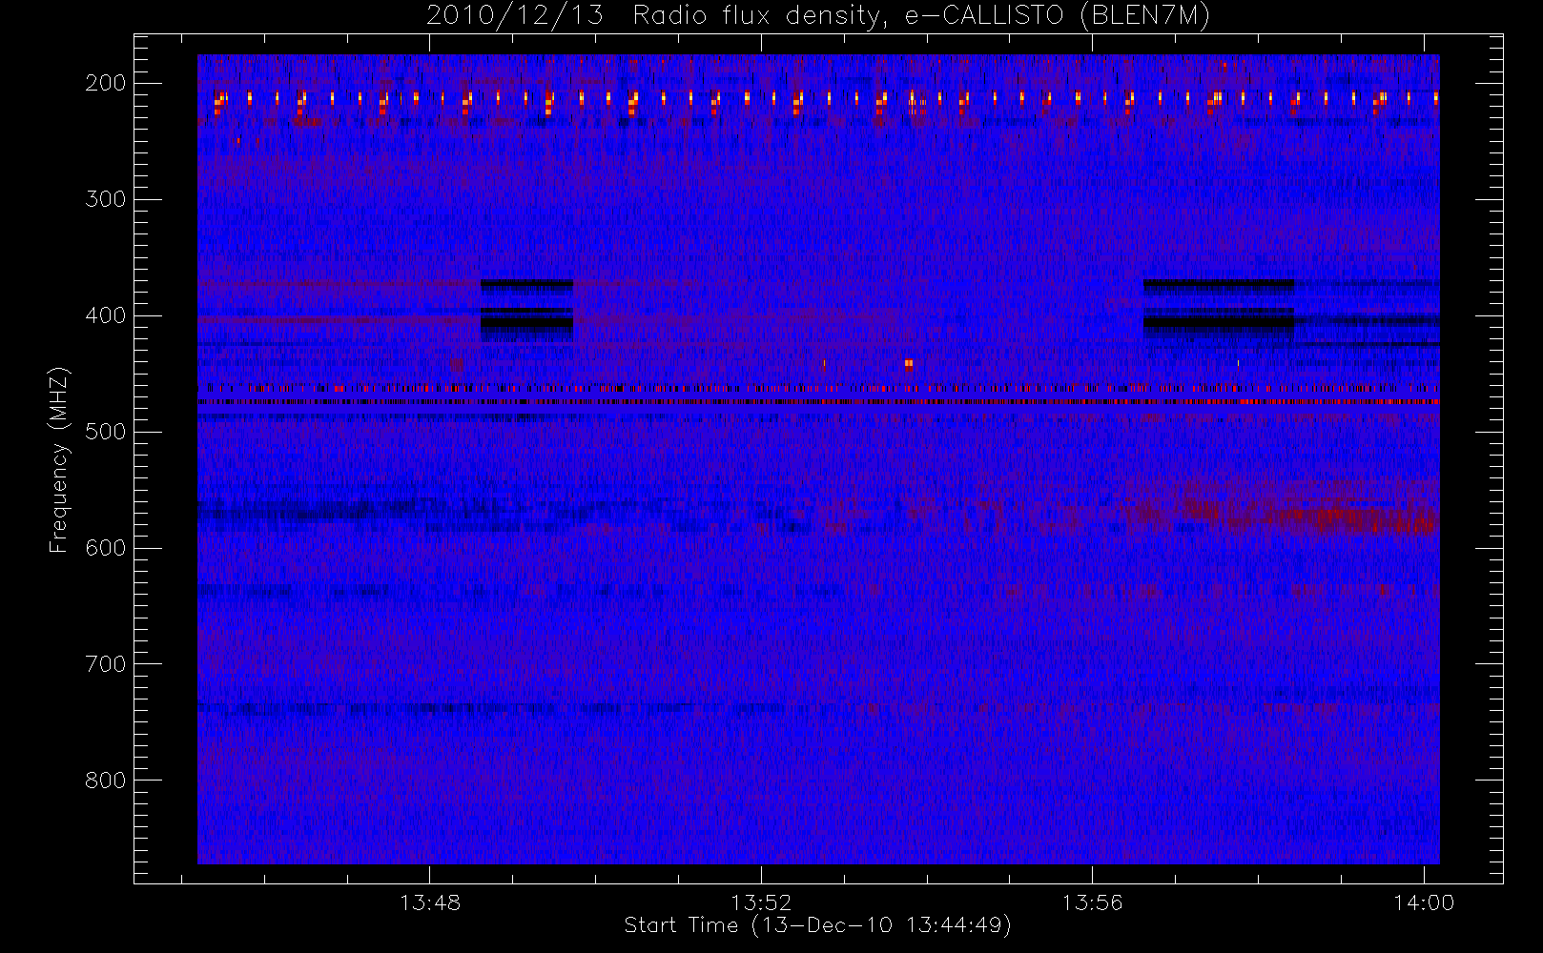Click the 300 frequency tick label
This screenshot has height=953, width=1543.
[x=106, y=199]
